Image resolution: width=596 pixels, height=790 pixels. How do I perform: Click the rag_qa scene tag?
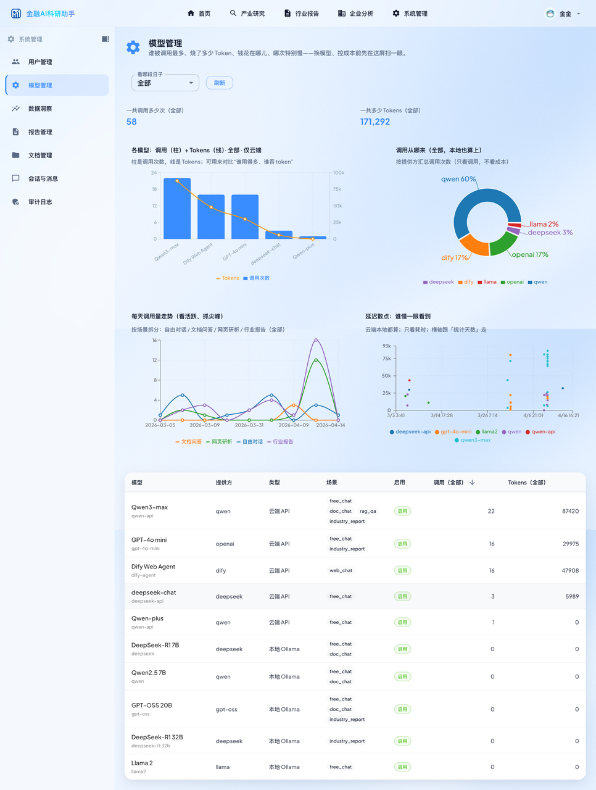(368, 511)
